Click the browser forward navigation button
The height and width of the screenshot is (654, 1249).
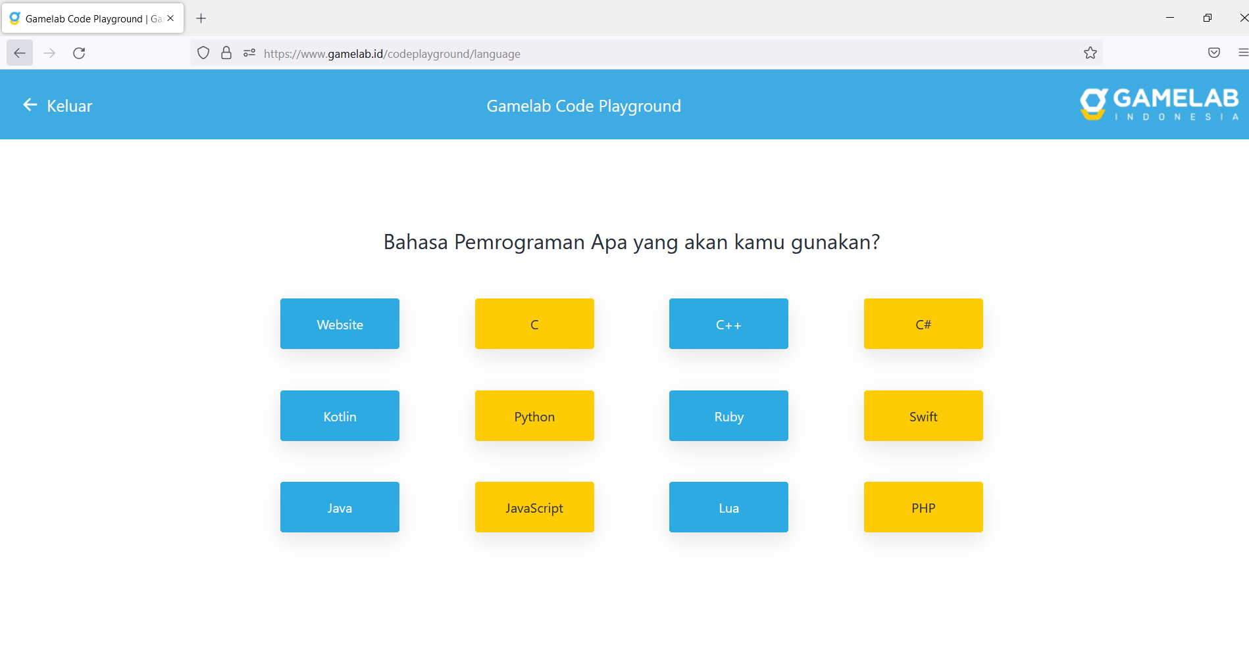(49, 53)
